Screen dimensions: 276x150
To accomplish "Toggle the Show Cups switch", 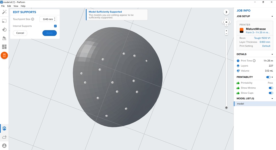I will tap(271, 93).
